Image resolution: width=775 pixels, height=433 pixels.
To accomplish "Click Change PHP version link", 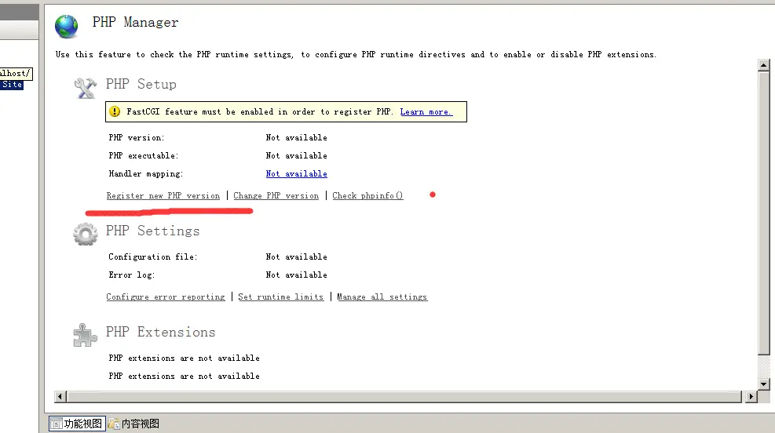I will [x=276, y=196].
